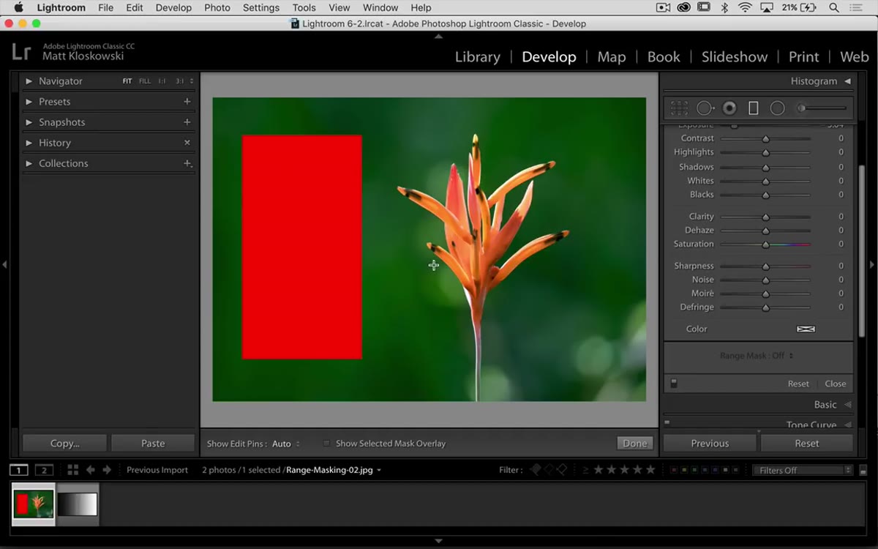Select the Red Eye Correction tool
The width and height of the screenshot is (878, 549).
(729, 108)
